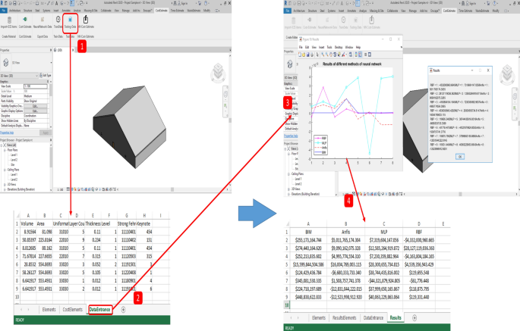Open CostEstimate ribbon tab in left Revit
The image size is (520, 331).
[x=162, y=11]
